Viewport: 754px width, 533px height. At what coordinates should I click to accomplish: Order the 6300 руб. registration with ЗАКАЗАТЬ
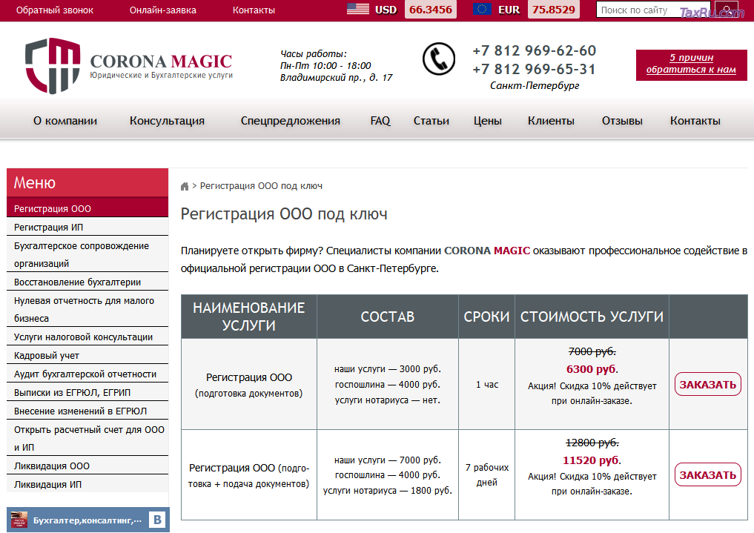tap(707, 384)
